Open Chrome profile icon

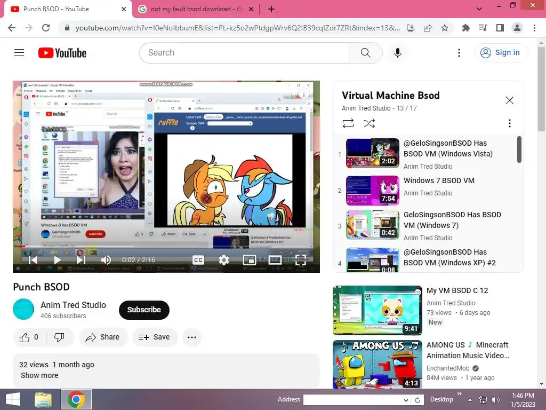tap(517, 28)
